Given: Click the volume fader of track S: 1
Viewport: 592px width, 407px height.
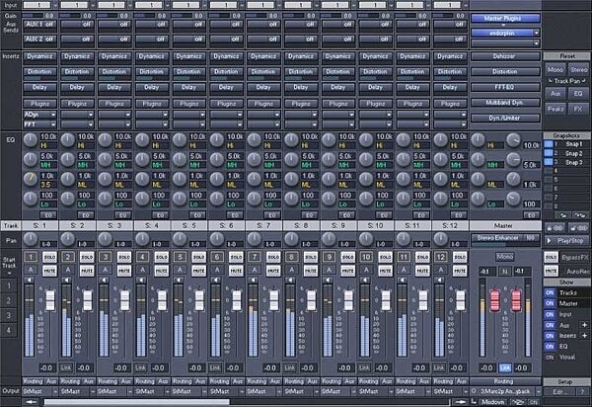Looking at the screenshot, I should pos(50,300).
